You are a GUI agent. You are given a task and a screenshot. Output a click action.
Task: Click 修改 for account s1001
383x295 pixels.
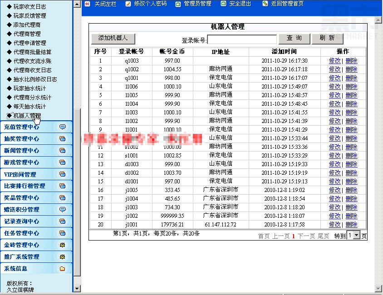tap(334, 156)
